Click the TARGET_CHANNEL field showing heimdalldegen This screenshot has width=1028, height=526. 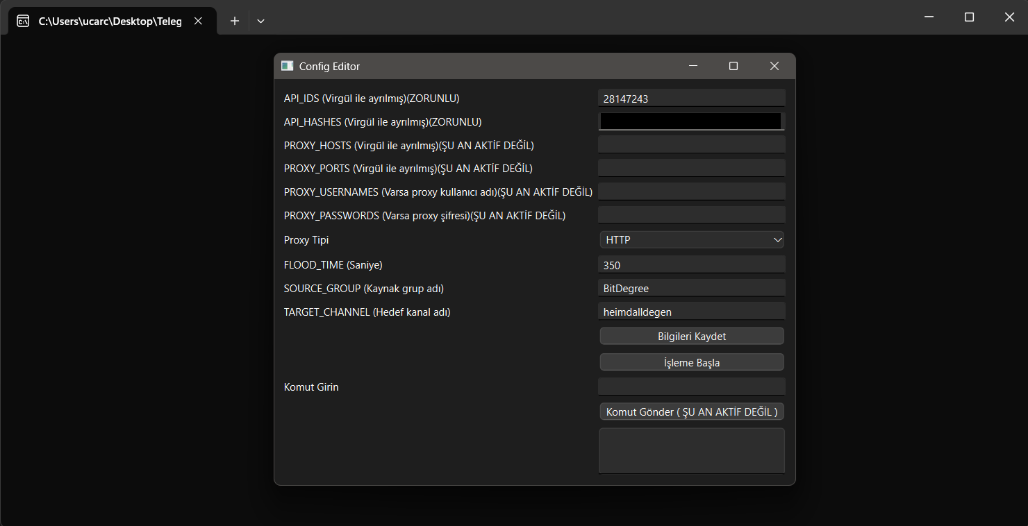pyautogui.click(x=691, y=312)
